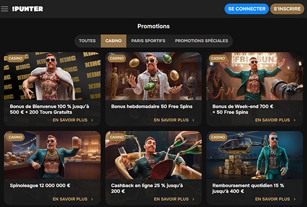
Task: Open the Spinoleague promotion image
Action: tap(53, 155)
